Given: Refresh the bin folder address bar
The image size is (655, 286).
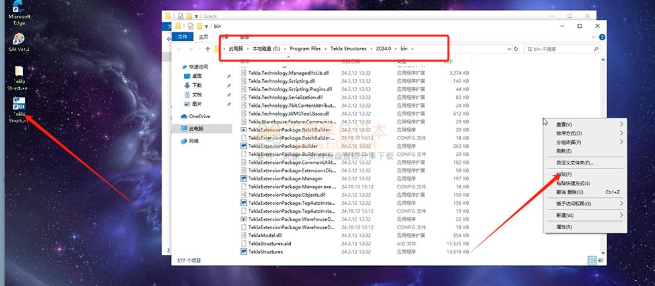Looking at the screenshot, I should pos(516,49).
